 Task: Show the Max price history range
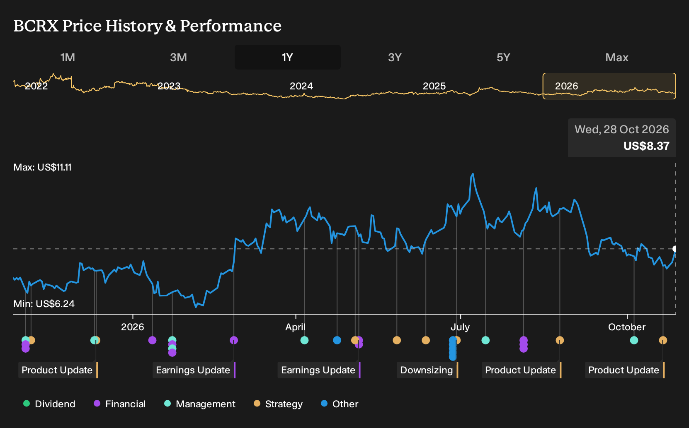point(617,57)
